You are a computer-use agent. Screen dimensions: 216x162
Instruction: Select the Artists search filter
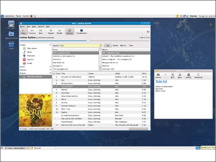tap(115, 46)
